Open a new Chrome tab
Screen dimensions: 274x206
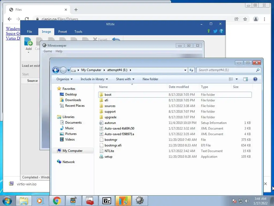tap(76, 10)
